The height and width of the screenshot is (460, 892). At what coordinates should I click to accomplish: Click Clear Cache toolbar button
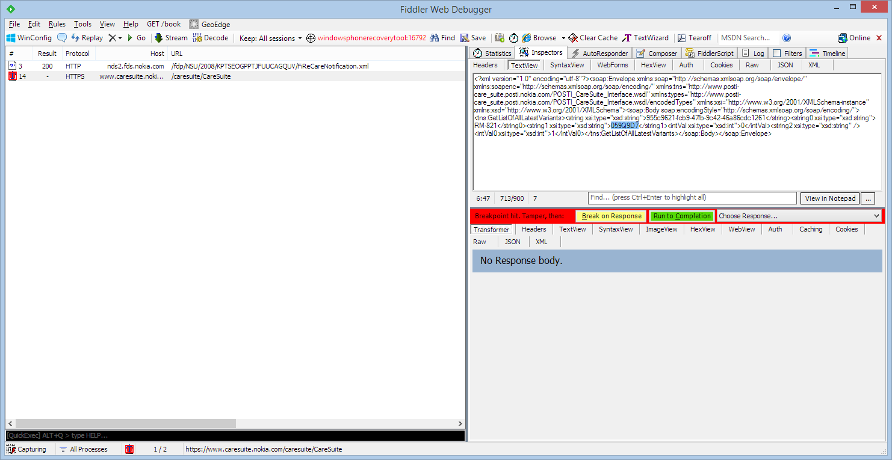coord(593,38)
